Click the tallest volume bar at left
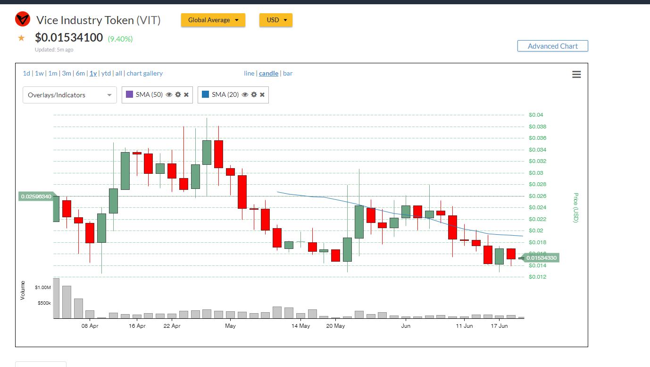 pyautogui.click(x=56, y=298)
